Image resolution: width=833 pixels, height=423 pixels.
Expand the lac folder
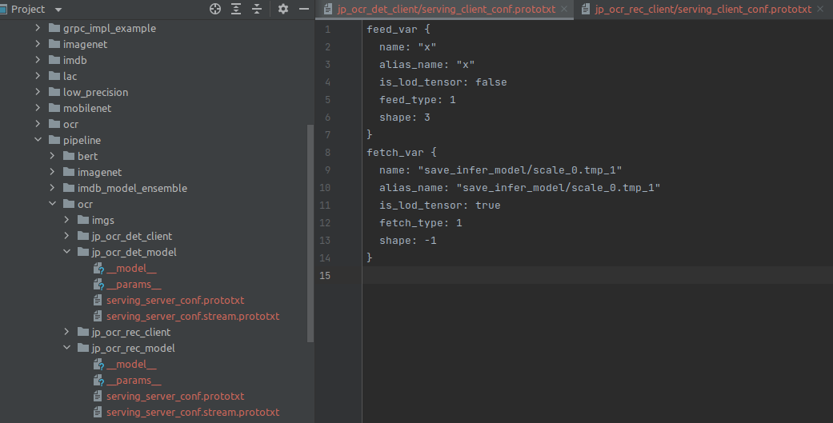38,76
